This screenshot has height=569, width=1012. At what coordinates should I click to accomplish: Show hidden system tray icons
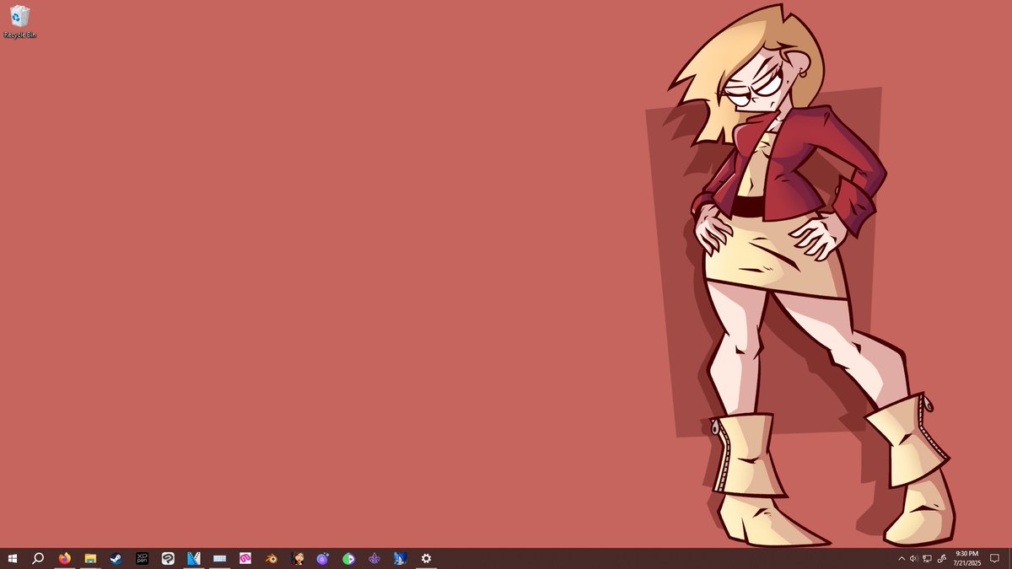902,558
